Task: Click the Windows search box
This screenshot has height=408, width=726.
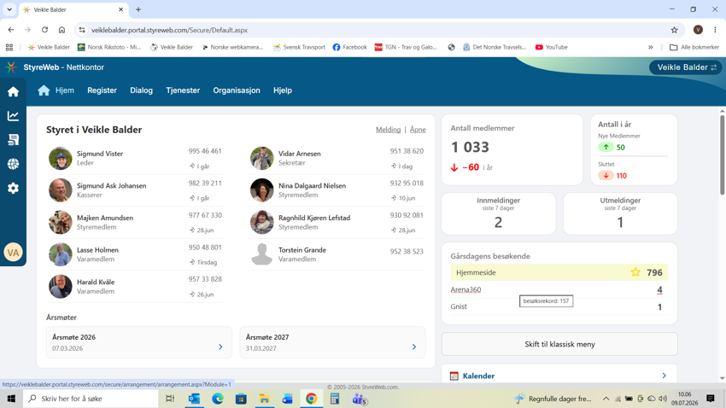Action: [x=91, y=399]
